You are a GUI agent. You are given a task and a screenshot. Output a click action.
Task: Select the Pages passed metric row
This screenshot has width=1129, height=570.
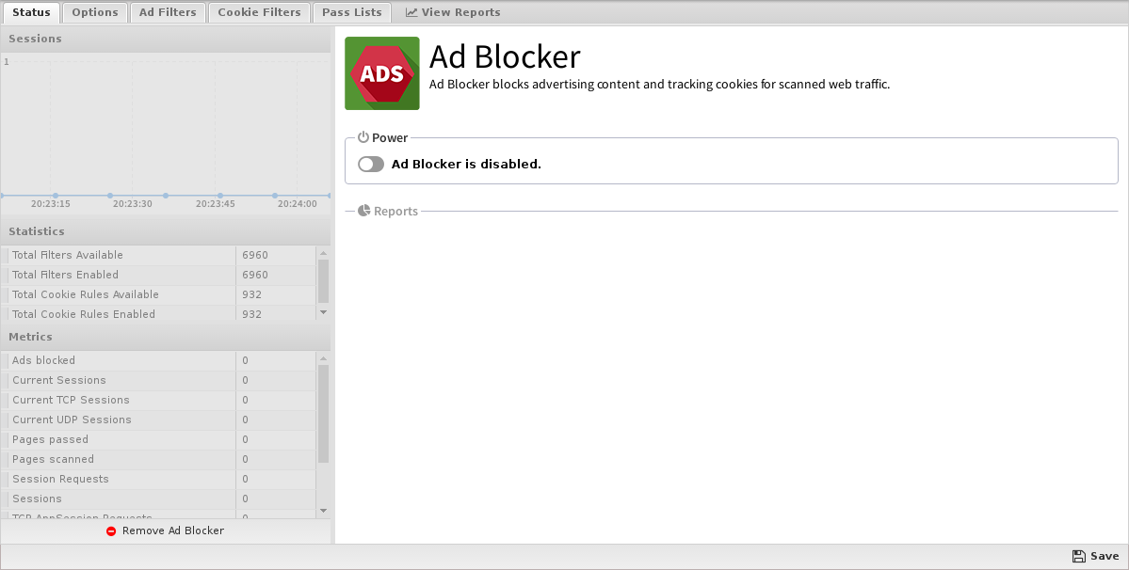(x=158, y=439)
